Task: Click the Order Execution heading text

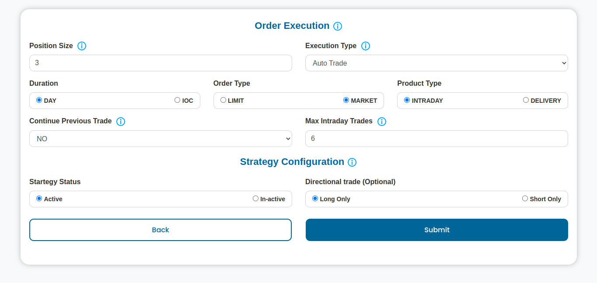Action: [x=292, y=26]
